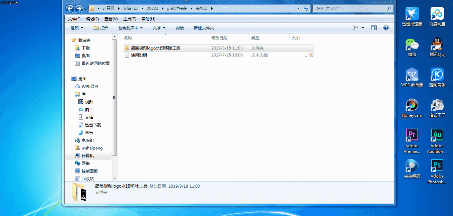Screen dimensions: 453x216
Task: Click the WPS 教育版 desktop icon
Action: pyautogui.click(x=412, y=78)
